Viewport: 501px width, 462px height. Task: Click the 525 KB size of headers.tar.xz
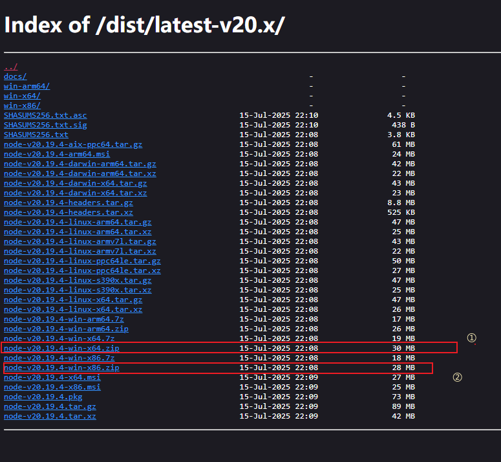coord(401,212)
